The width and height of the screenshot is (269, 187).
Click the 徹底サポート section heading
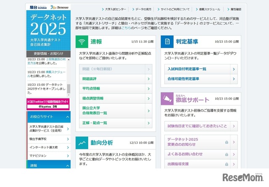(193, 100)
